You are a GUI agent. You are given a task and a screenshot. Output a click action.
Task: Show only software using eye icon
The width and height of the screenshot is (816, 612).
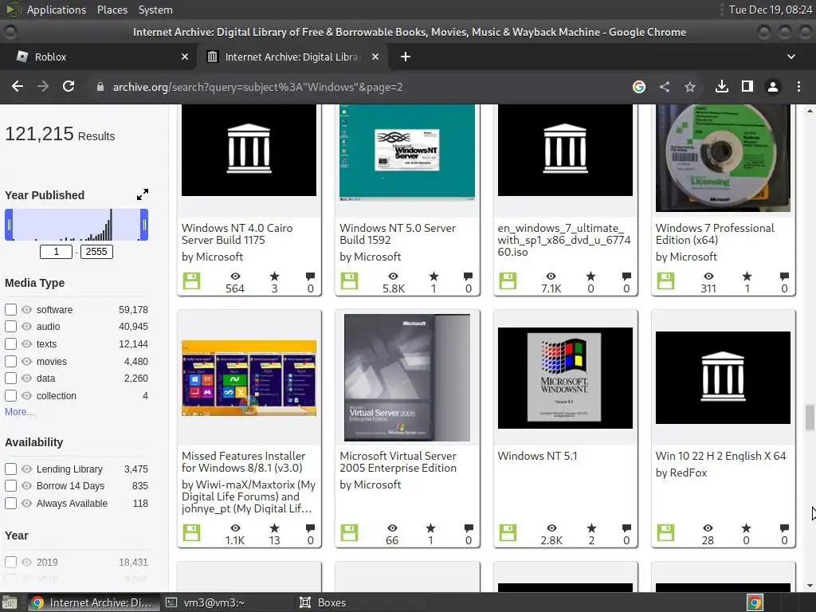coord(26,310)
